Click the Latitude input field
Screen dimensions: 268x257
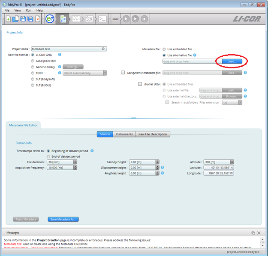click(x=219, y=168)
